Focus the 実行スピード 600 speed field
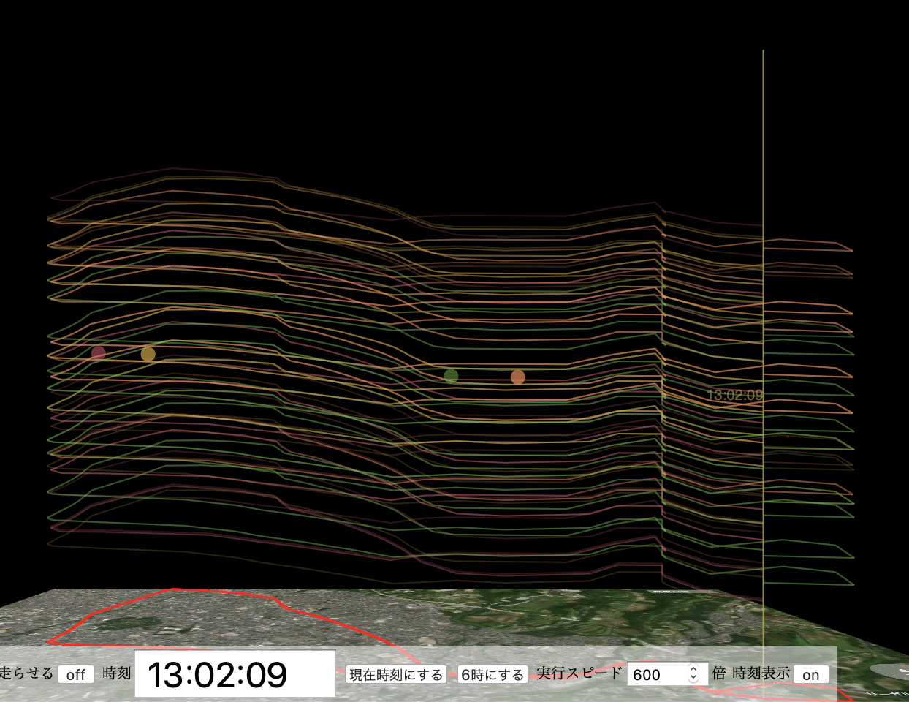This screenshot has width=909, height=702. 655,674
